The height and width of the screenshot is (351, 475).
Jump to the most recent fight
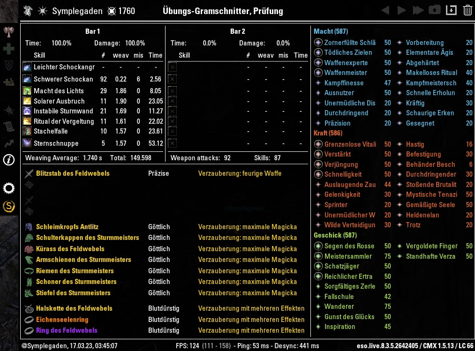tap(418, 10)
